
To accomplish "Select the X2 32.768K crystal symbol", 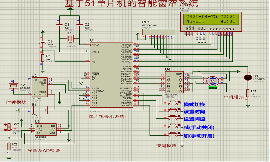I will coord(14,86).
